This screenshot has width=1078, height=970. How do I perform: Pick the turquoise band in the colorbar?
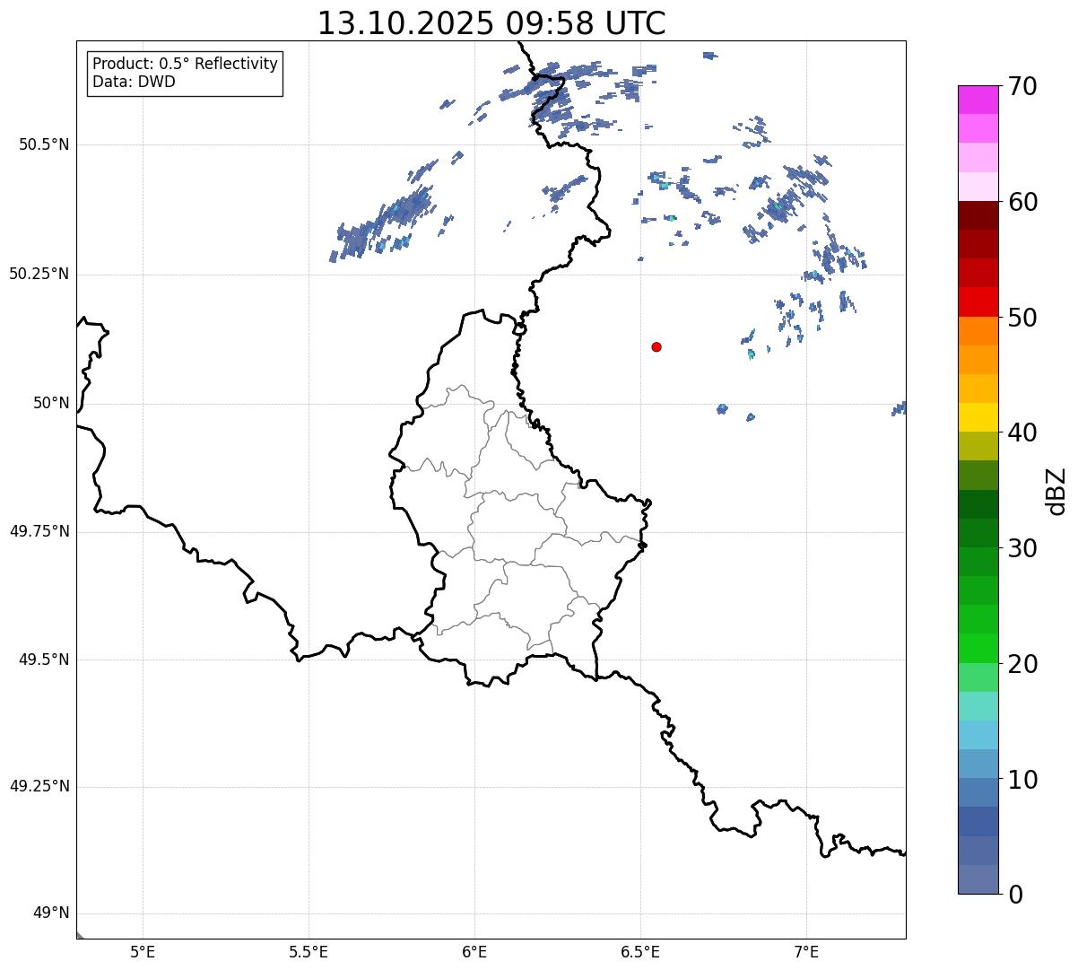(x=978, y=706)
